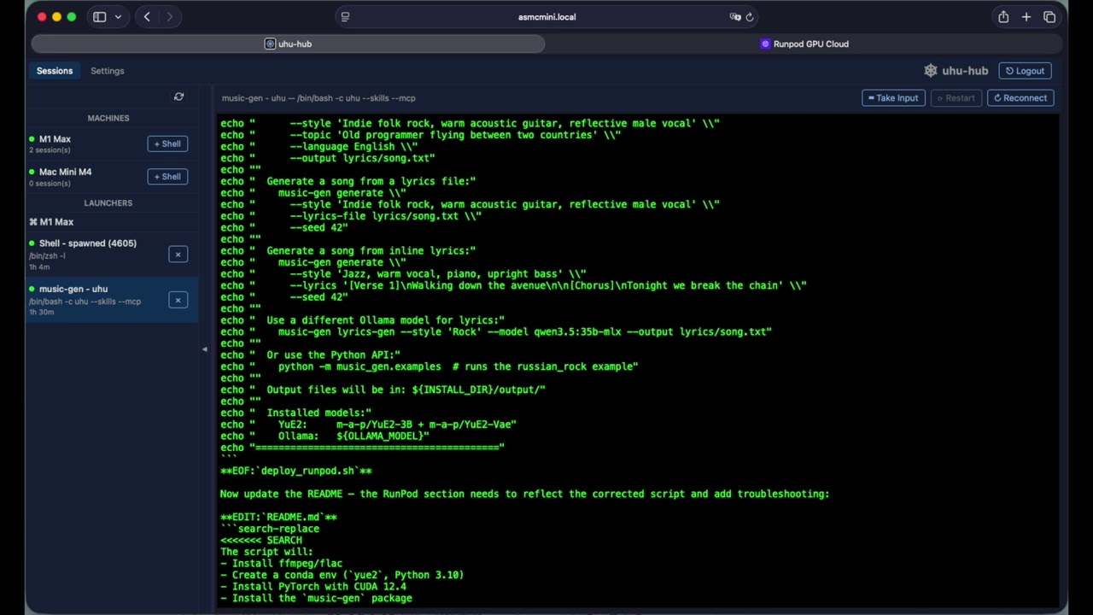
Task: Click the asmcmini.local address field
Action: click(546, 17)
